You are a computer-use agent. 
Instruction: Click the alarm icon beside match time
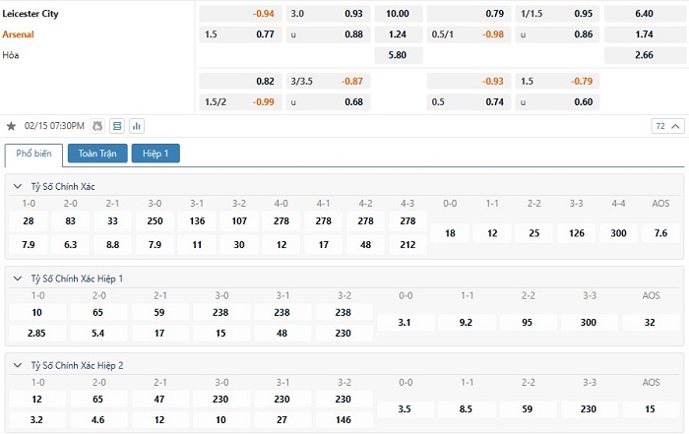point(96,126)
